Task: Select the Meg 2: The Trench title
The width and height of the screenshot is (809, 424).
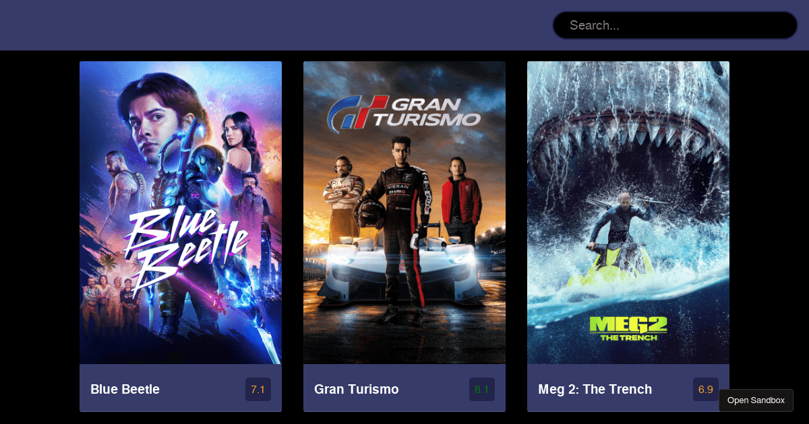Action: click(595, 389)
